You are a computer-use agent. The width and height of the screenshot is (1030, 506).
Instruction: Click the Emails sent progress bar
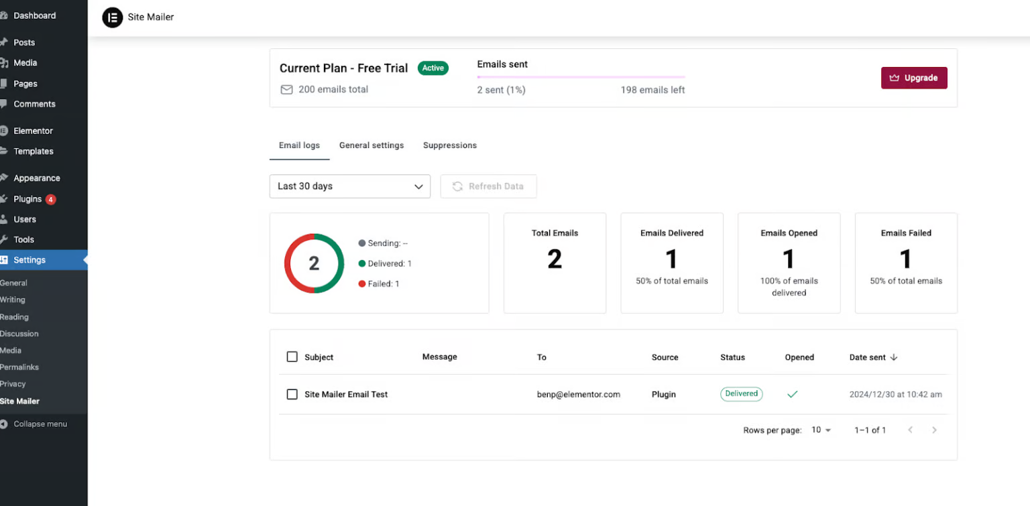point(581,77)
